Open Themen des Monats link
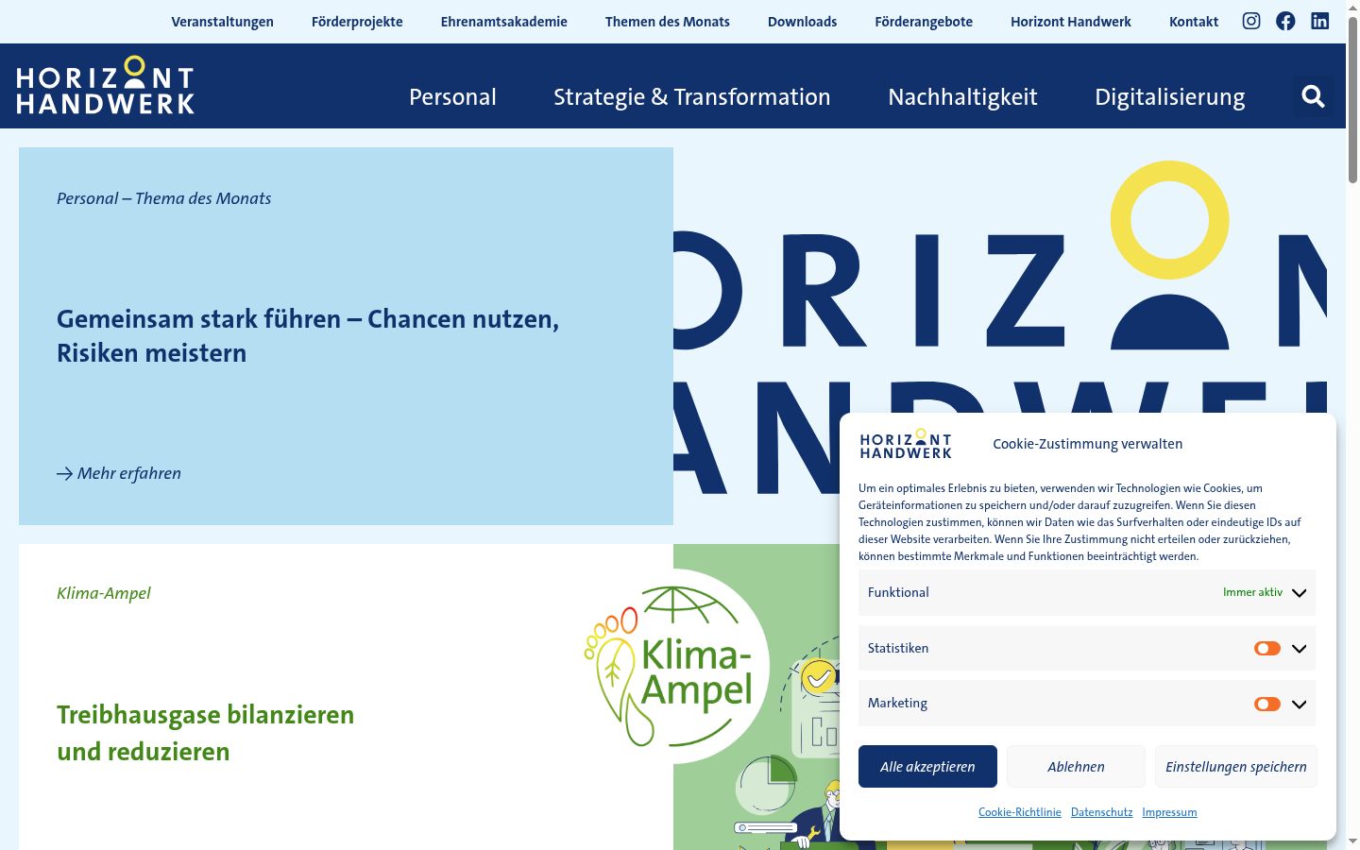This screenshot has height=850, width=1360. (668, 22)
